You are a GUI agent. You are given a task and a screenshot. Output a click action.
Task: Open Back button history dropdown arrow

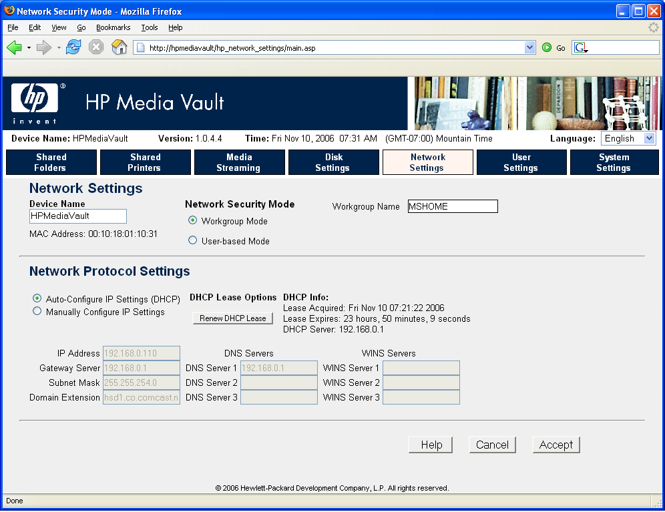click(x=29, y=47)
